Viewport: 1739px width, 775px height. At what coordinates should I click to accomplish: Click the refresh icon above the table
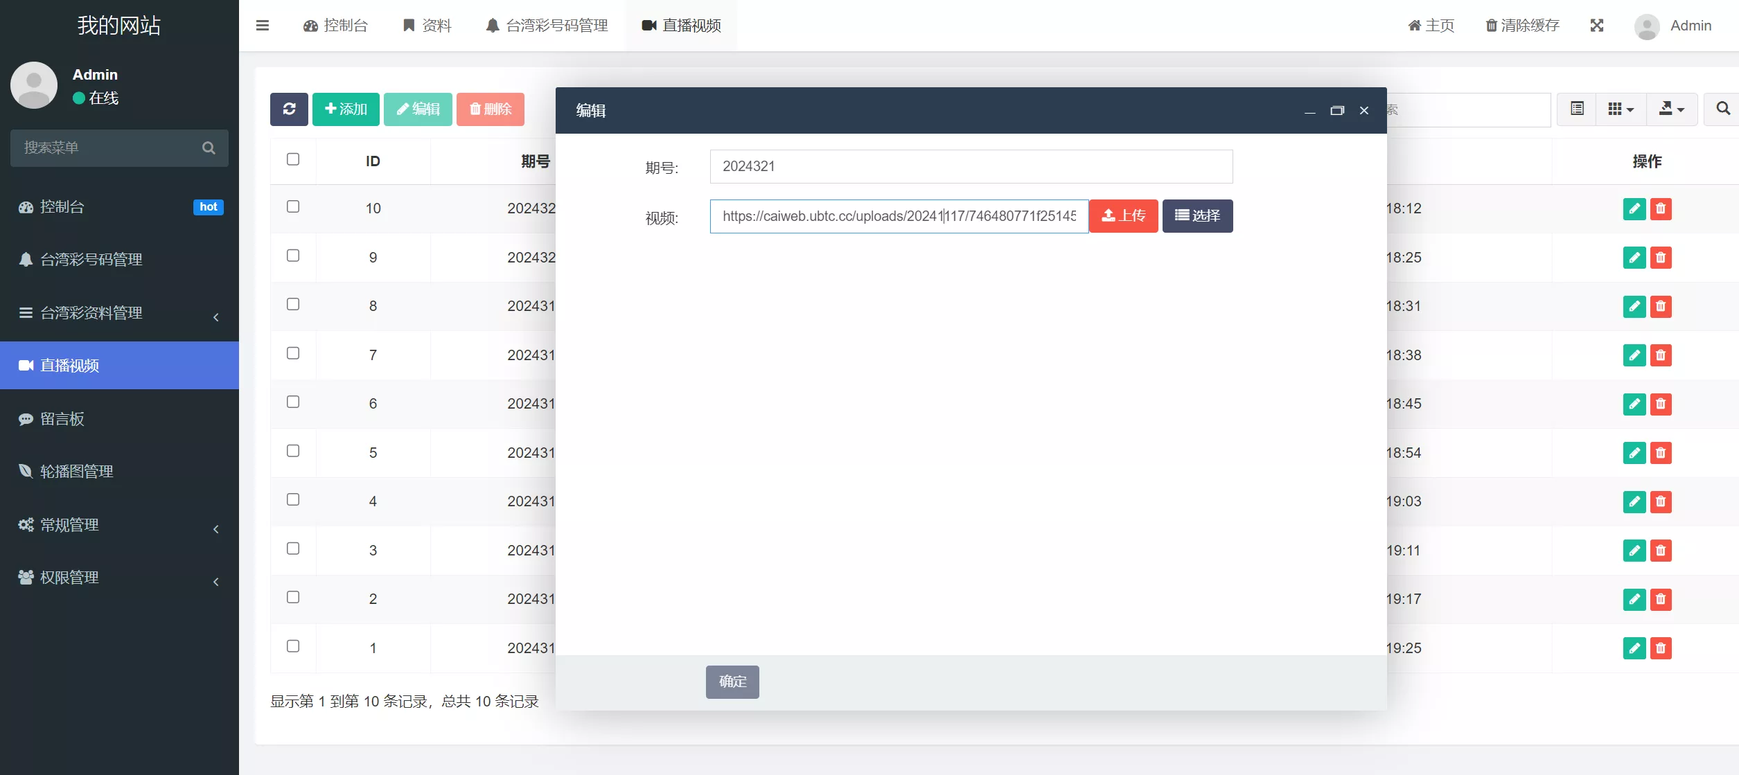[x=289, y=109]
